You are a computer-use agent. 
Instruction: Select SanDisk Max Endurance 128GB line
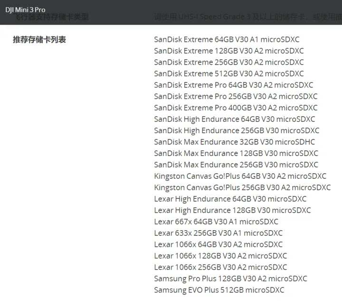click(x=236, y=154)
